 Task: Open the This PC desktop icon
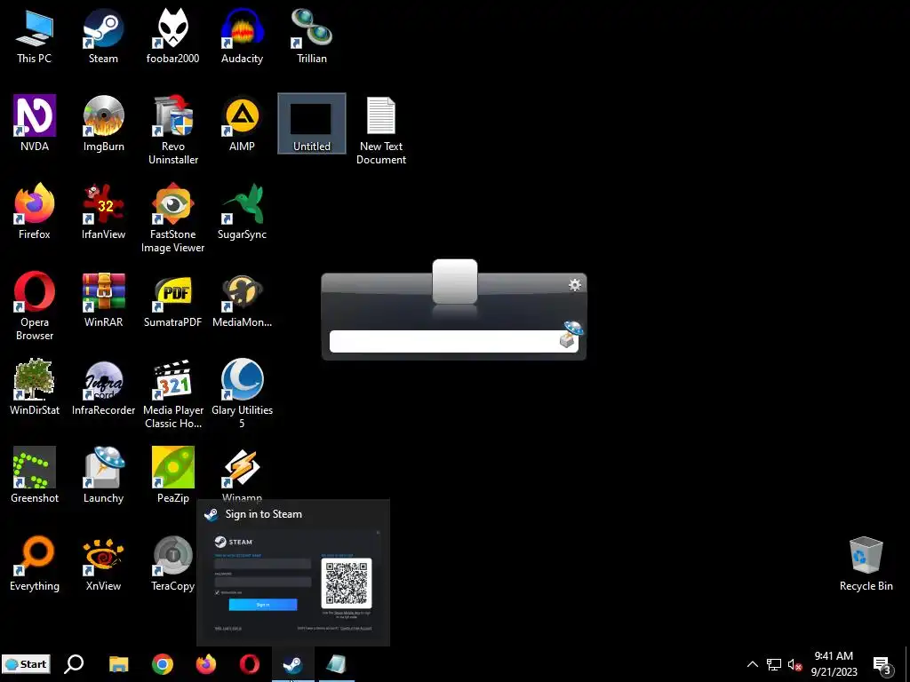click(x=35, y=36)
